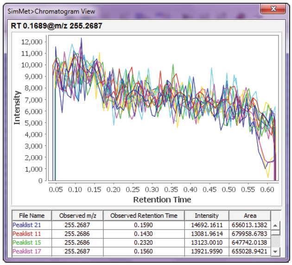Image resolution: width=292 pixels, height=265 pixels.
Task: Click the chart title RT 0.1689@m/z 255.2687
Action: pyautogui.click(x=57, y=25)
